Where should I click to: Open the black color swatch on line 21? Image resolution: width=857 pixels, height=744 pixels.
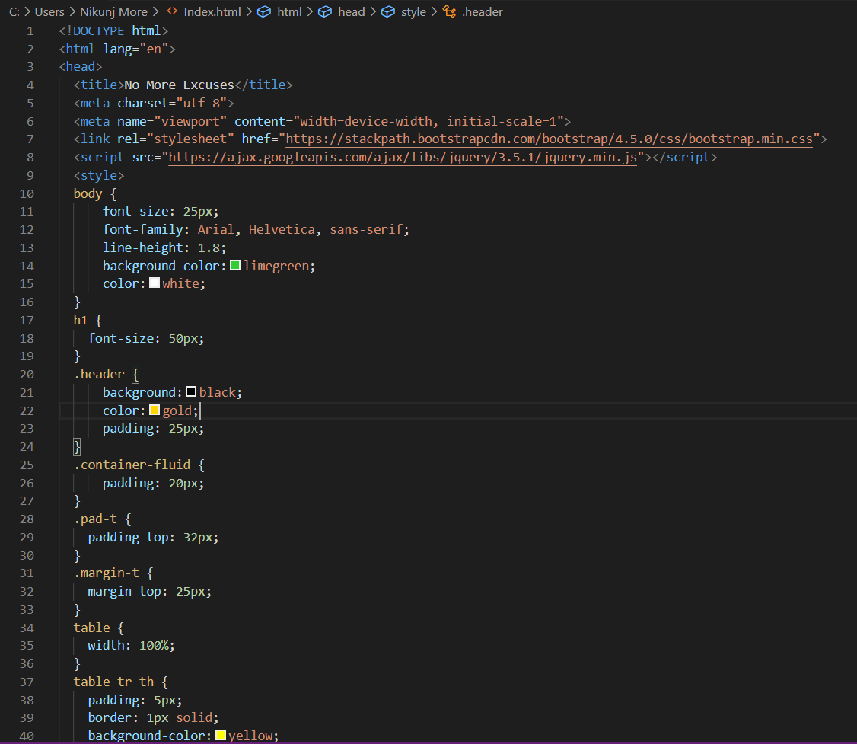click(x=191, y=392)
